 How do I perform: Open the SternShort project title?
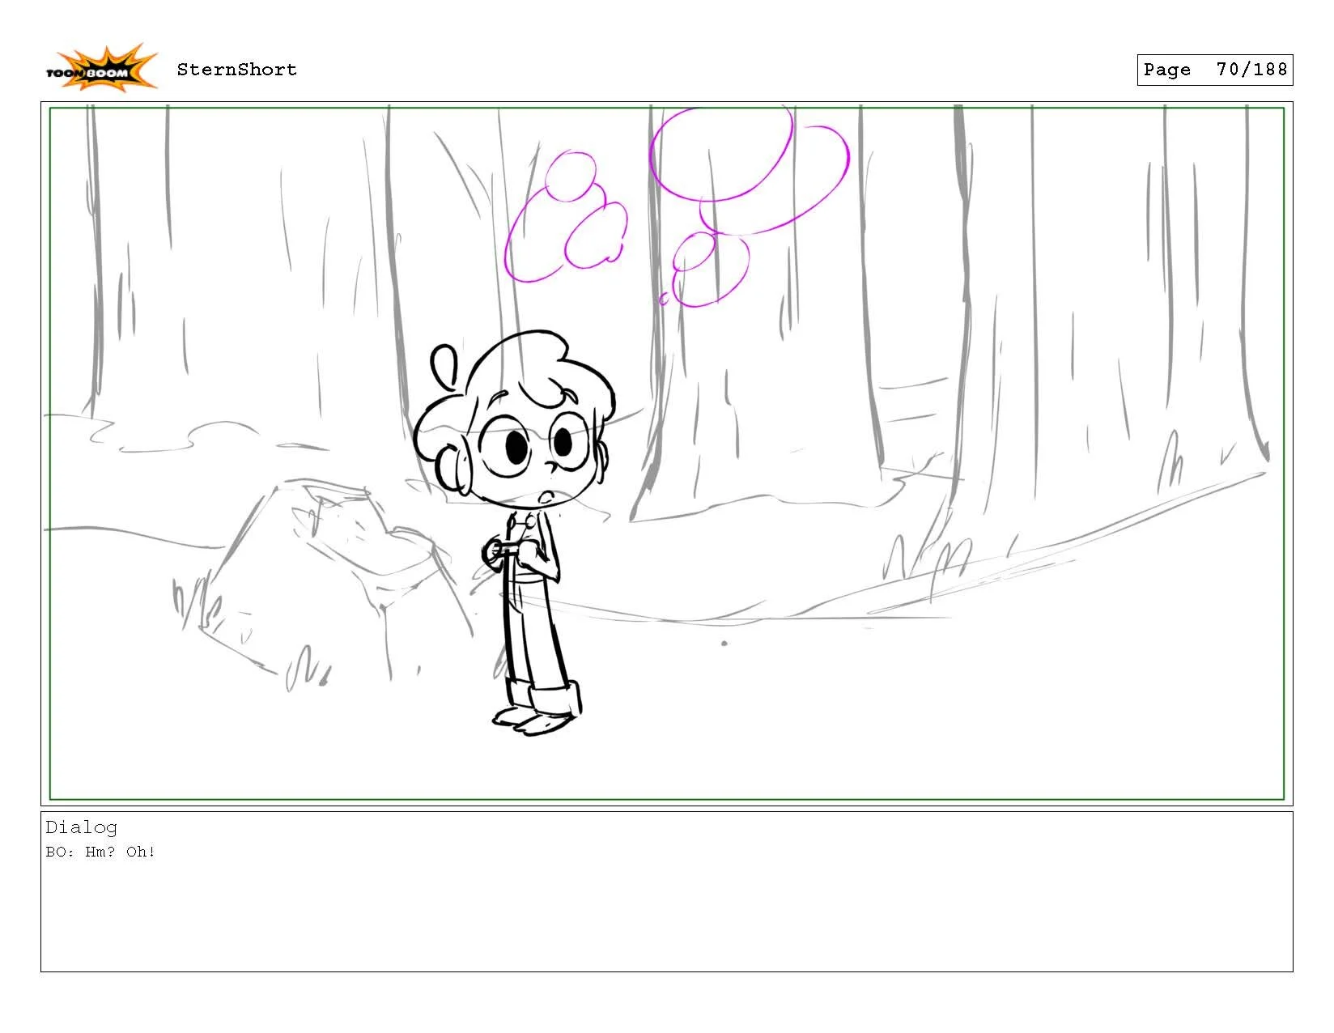click(x=238, y=70)
